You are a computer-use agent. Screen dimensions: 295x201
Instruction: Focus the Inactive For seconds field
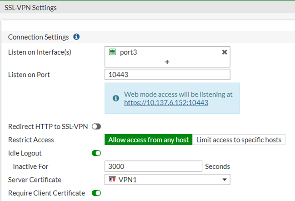click(x=153, y=166)
